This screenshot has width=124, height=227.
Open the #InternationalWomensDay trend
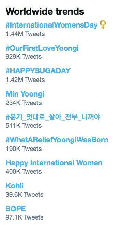51,25
